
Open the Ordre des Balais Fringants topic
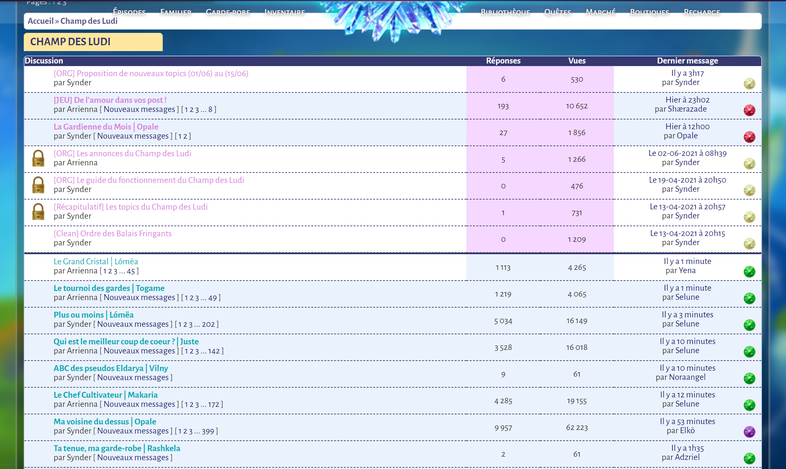click(112, 233)
